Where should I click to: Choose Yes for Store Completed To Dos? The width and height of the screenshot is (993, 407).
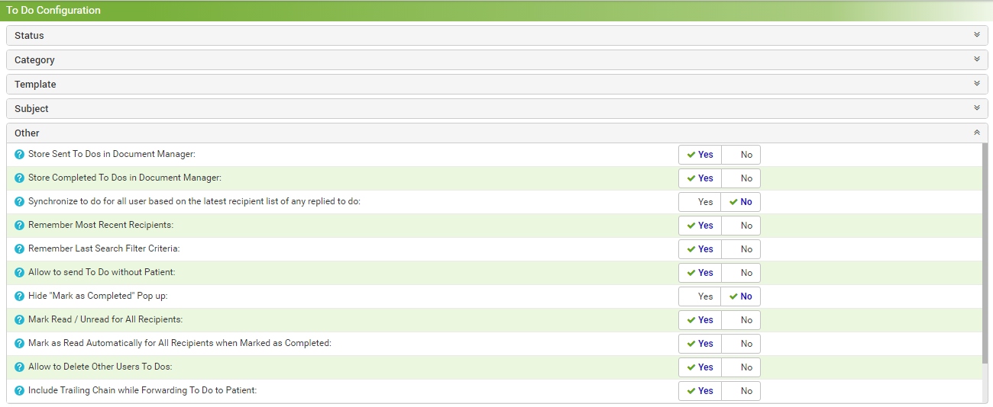(x=700, y=178)
